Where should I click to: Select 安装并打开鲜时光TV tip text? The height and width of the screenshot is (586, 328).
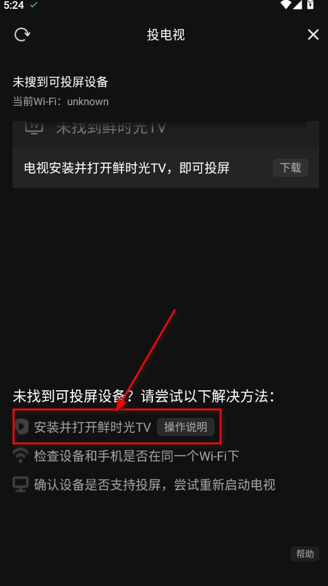click(93, 427)
